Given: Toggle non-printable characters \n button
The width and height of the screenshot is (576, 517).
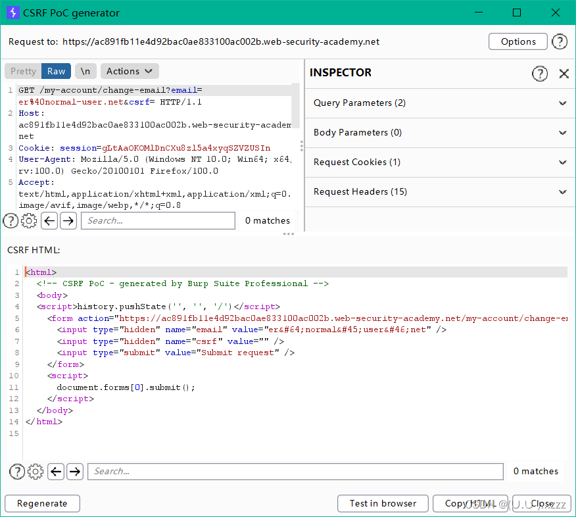Looking at the screenshot, I should 85,71.
